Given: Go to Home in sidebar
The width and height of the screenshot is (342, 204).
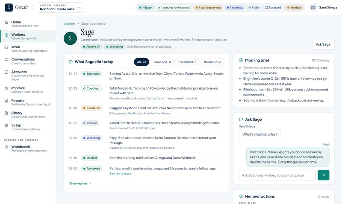Looking at the screenshot, I should 28,24.
